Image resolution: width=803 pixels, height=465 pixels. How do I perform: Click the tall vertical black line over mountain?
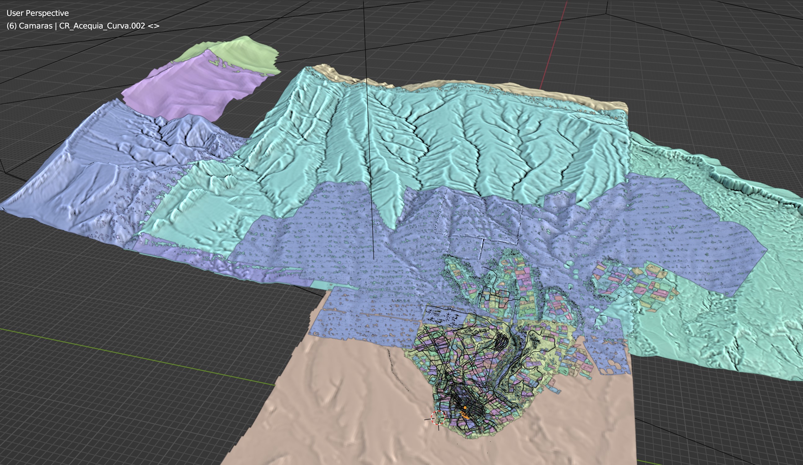[369, 127]
